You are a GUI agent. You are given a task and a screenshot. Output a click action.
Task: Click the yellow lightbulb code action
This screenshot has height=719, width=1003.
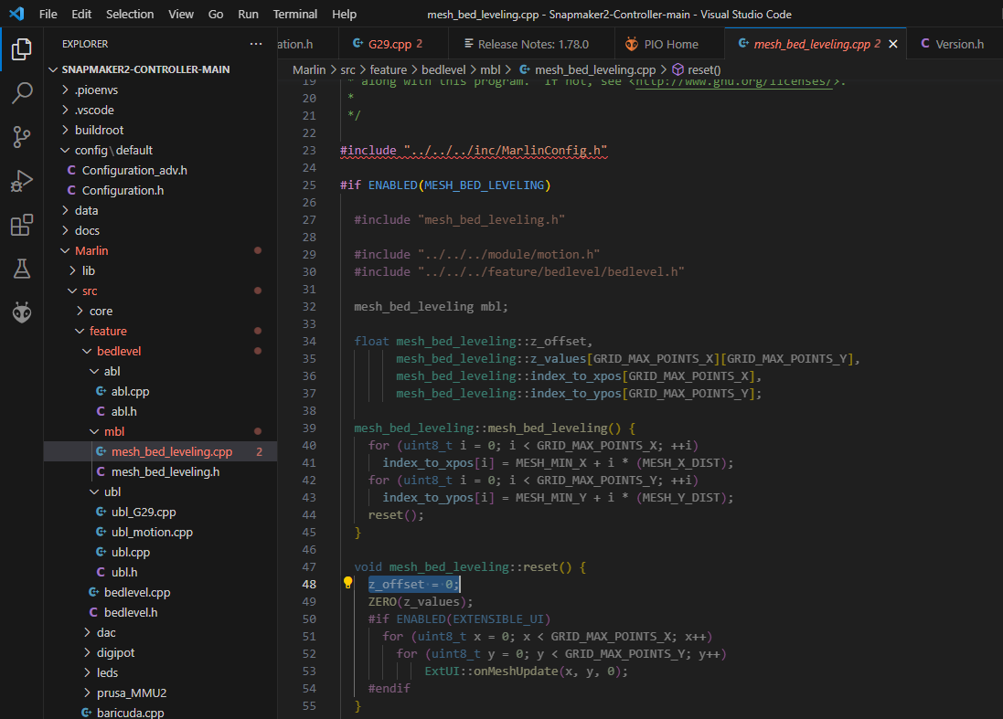348,583
